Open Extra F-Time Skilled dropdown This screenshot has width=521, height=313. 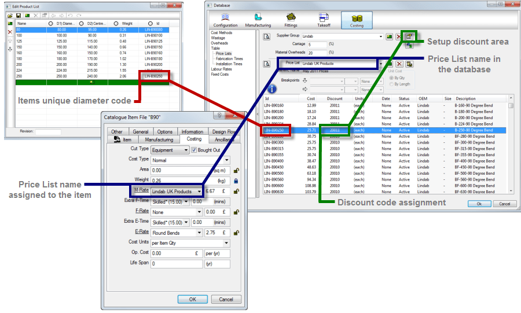(170, 202)
